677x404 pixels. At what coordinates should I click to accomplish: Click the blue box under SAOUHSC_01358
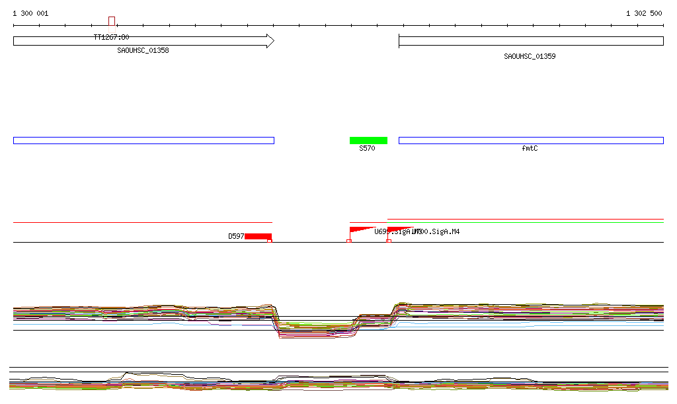tap(143, 140)
